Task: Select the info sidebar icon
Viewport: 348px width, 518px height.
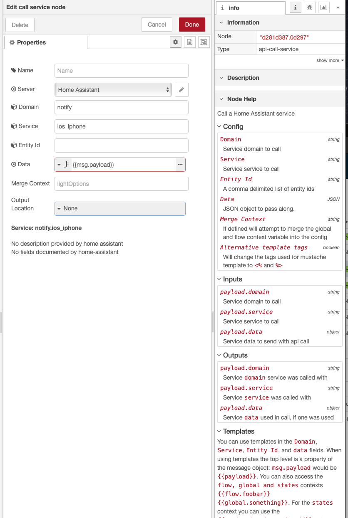Action: (x=295, y=8)
